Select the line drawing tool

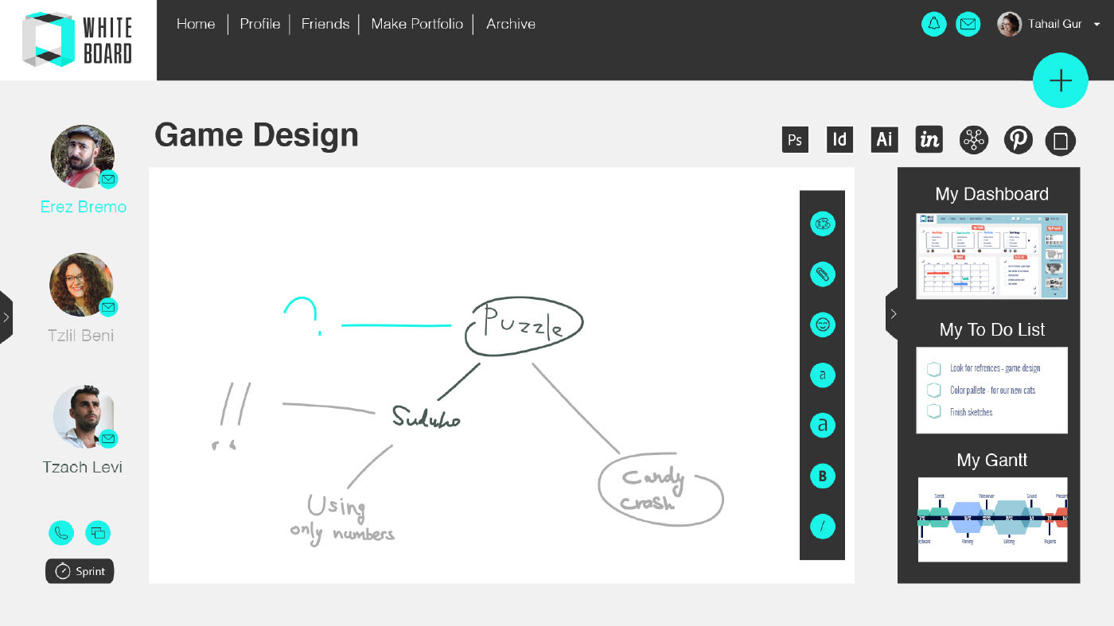pos(823,526)
